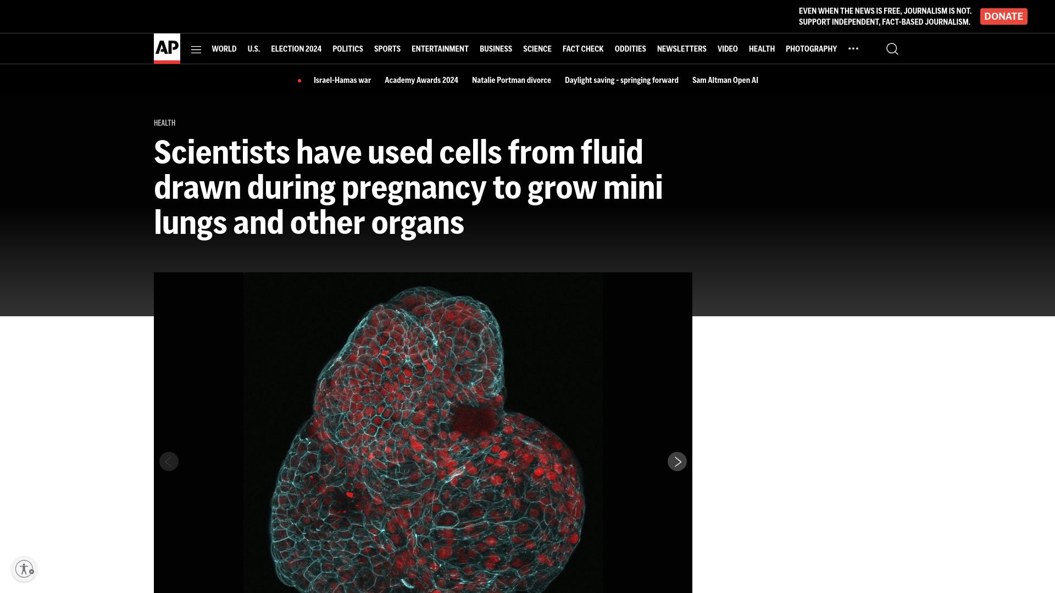
Task: Click the support independent journalism text
Action: tap(885, 16)
